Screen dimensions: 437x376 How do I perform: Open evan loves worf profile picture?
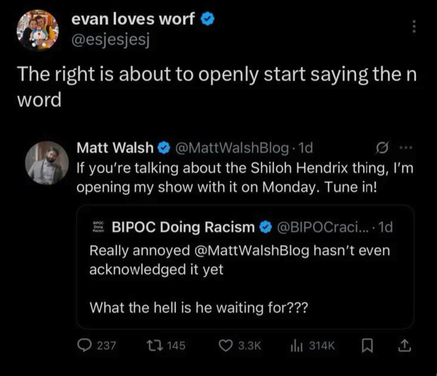(x=38, y=30)
